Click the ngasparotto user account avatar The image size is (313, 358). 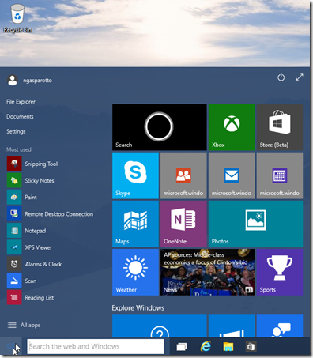(x=13, y=81)
